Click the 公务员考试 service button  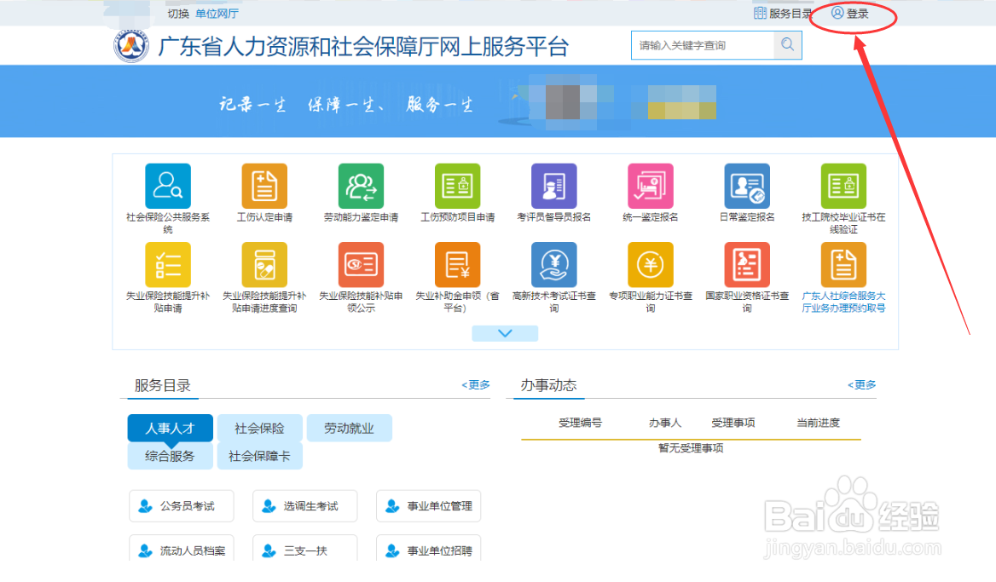[182, 505]
